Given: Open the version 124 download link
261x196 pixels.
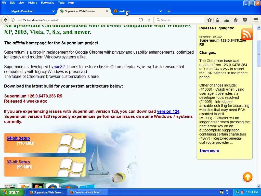Looking at the screenshot, I should coord(168,111).
